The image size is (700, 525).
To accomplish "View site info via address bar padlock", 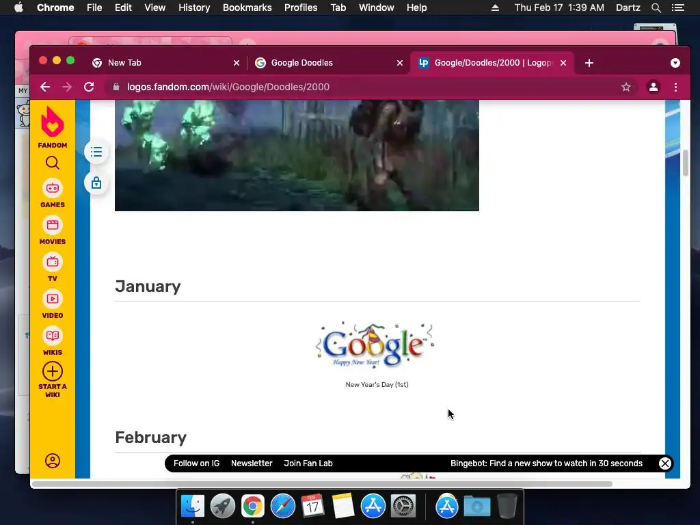I will click(x=116, y=87).
